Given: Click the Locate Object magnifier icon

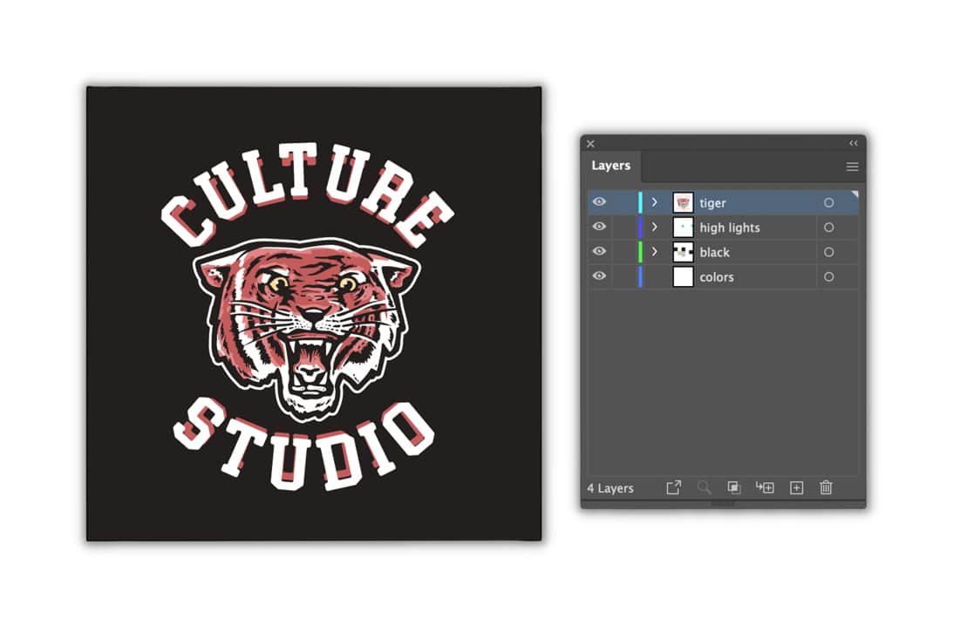Looking at the screenshot, I should pos(705,488).
